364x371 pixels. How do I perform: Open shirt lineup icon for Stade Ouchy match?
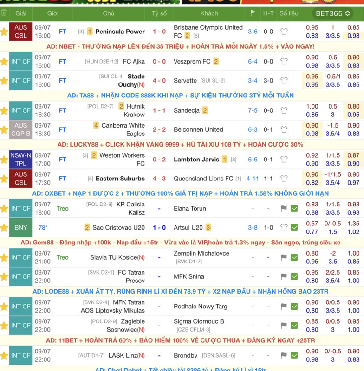[284, 80]
